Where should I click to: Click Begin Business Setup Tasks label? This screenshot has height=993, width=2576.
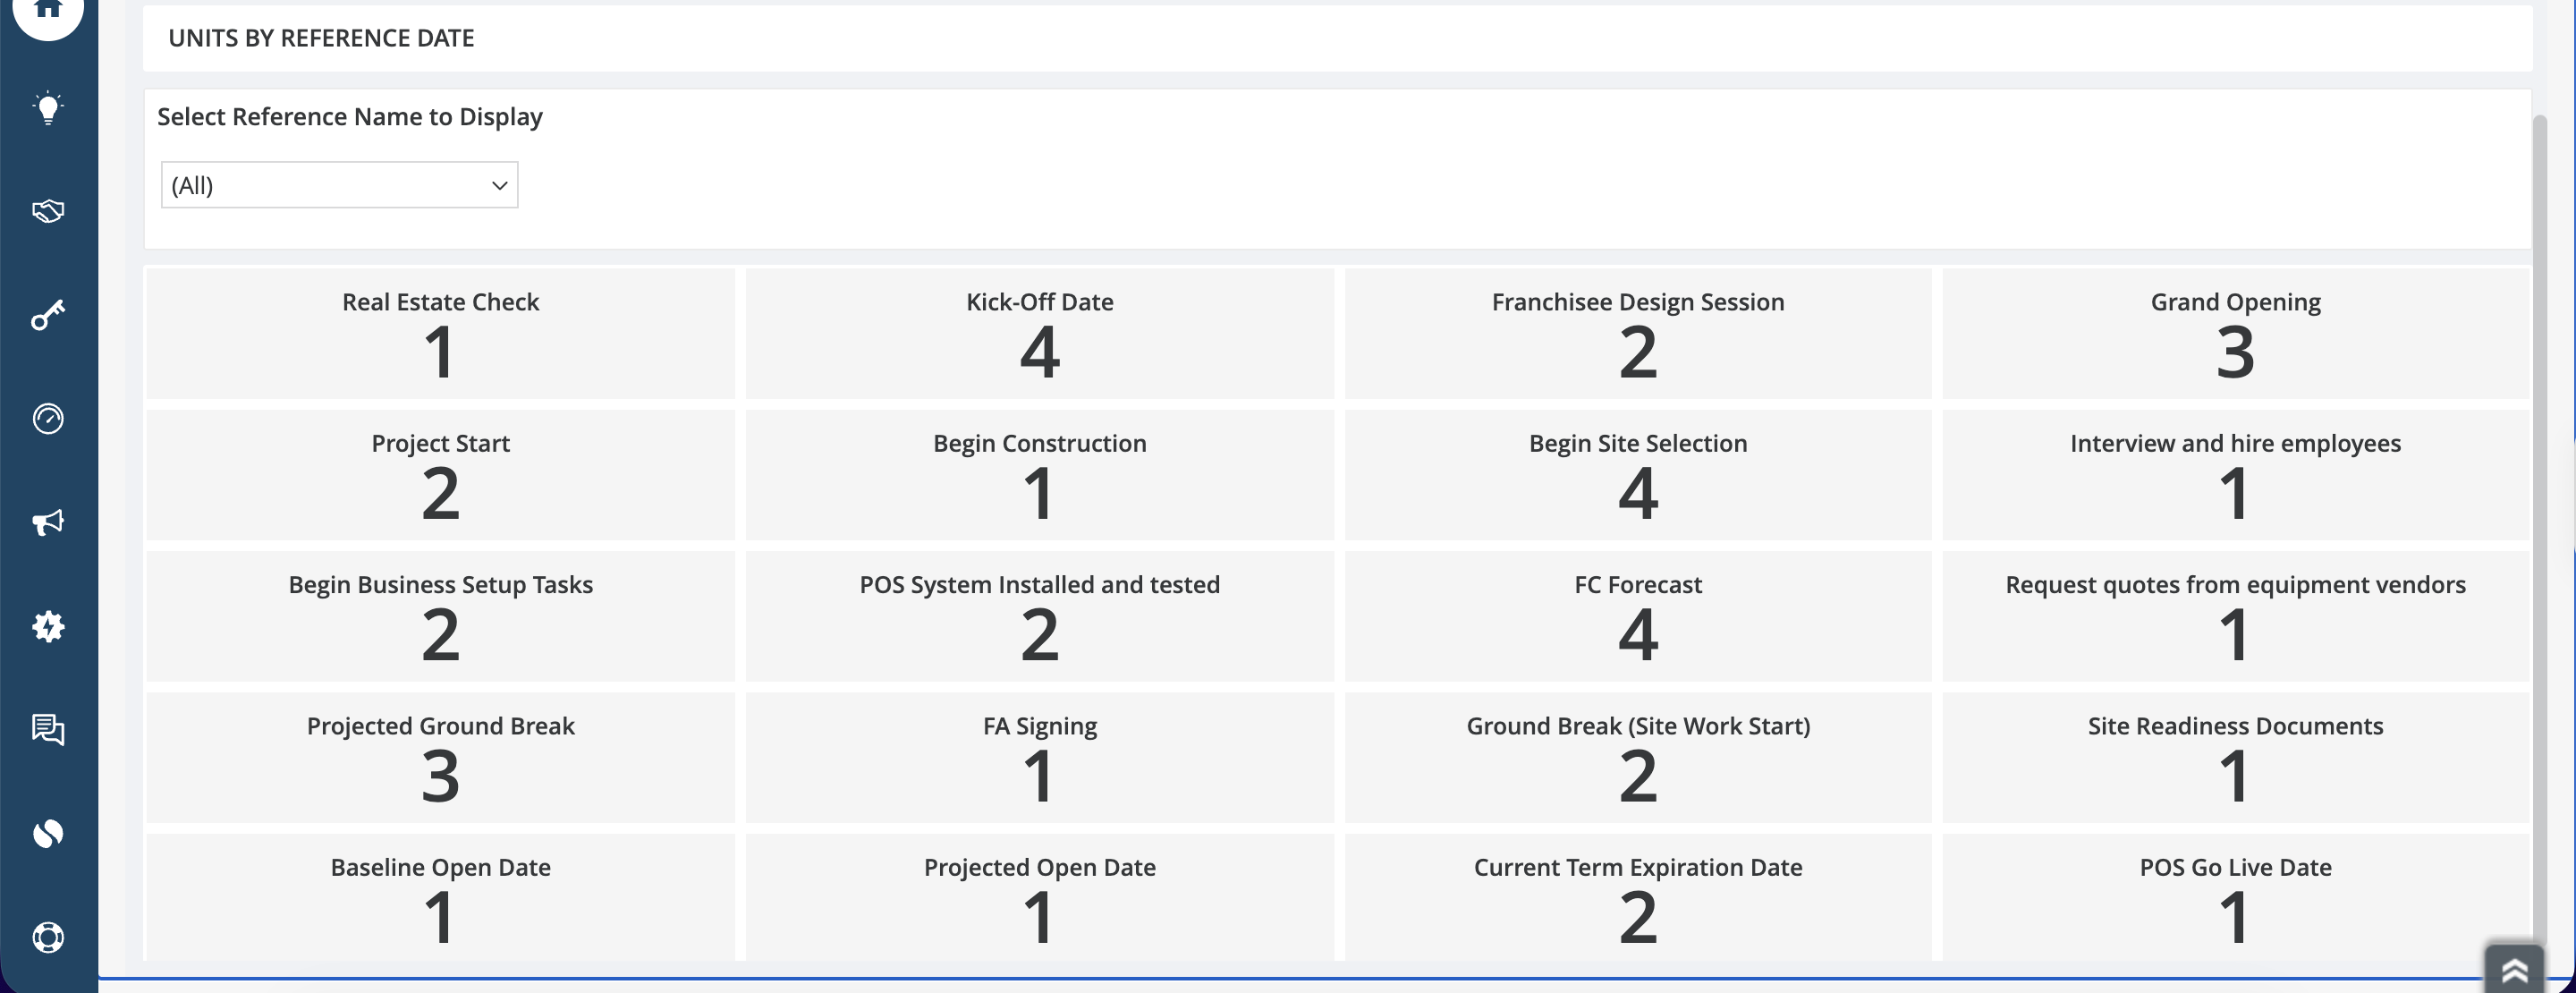(x=440, y=584)
